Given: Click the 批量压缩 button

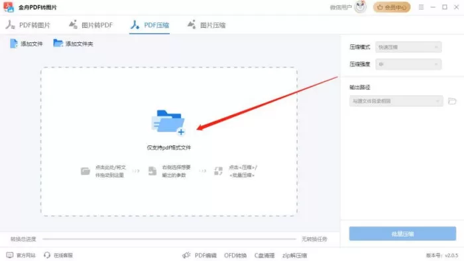Looking at the screenshot, I should [402, 234].
